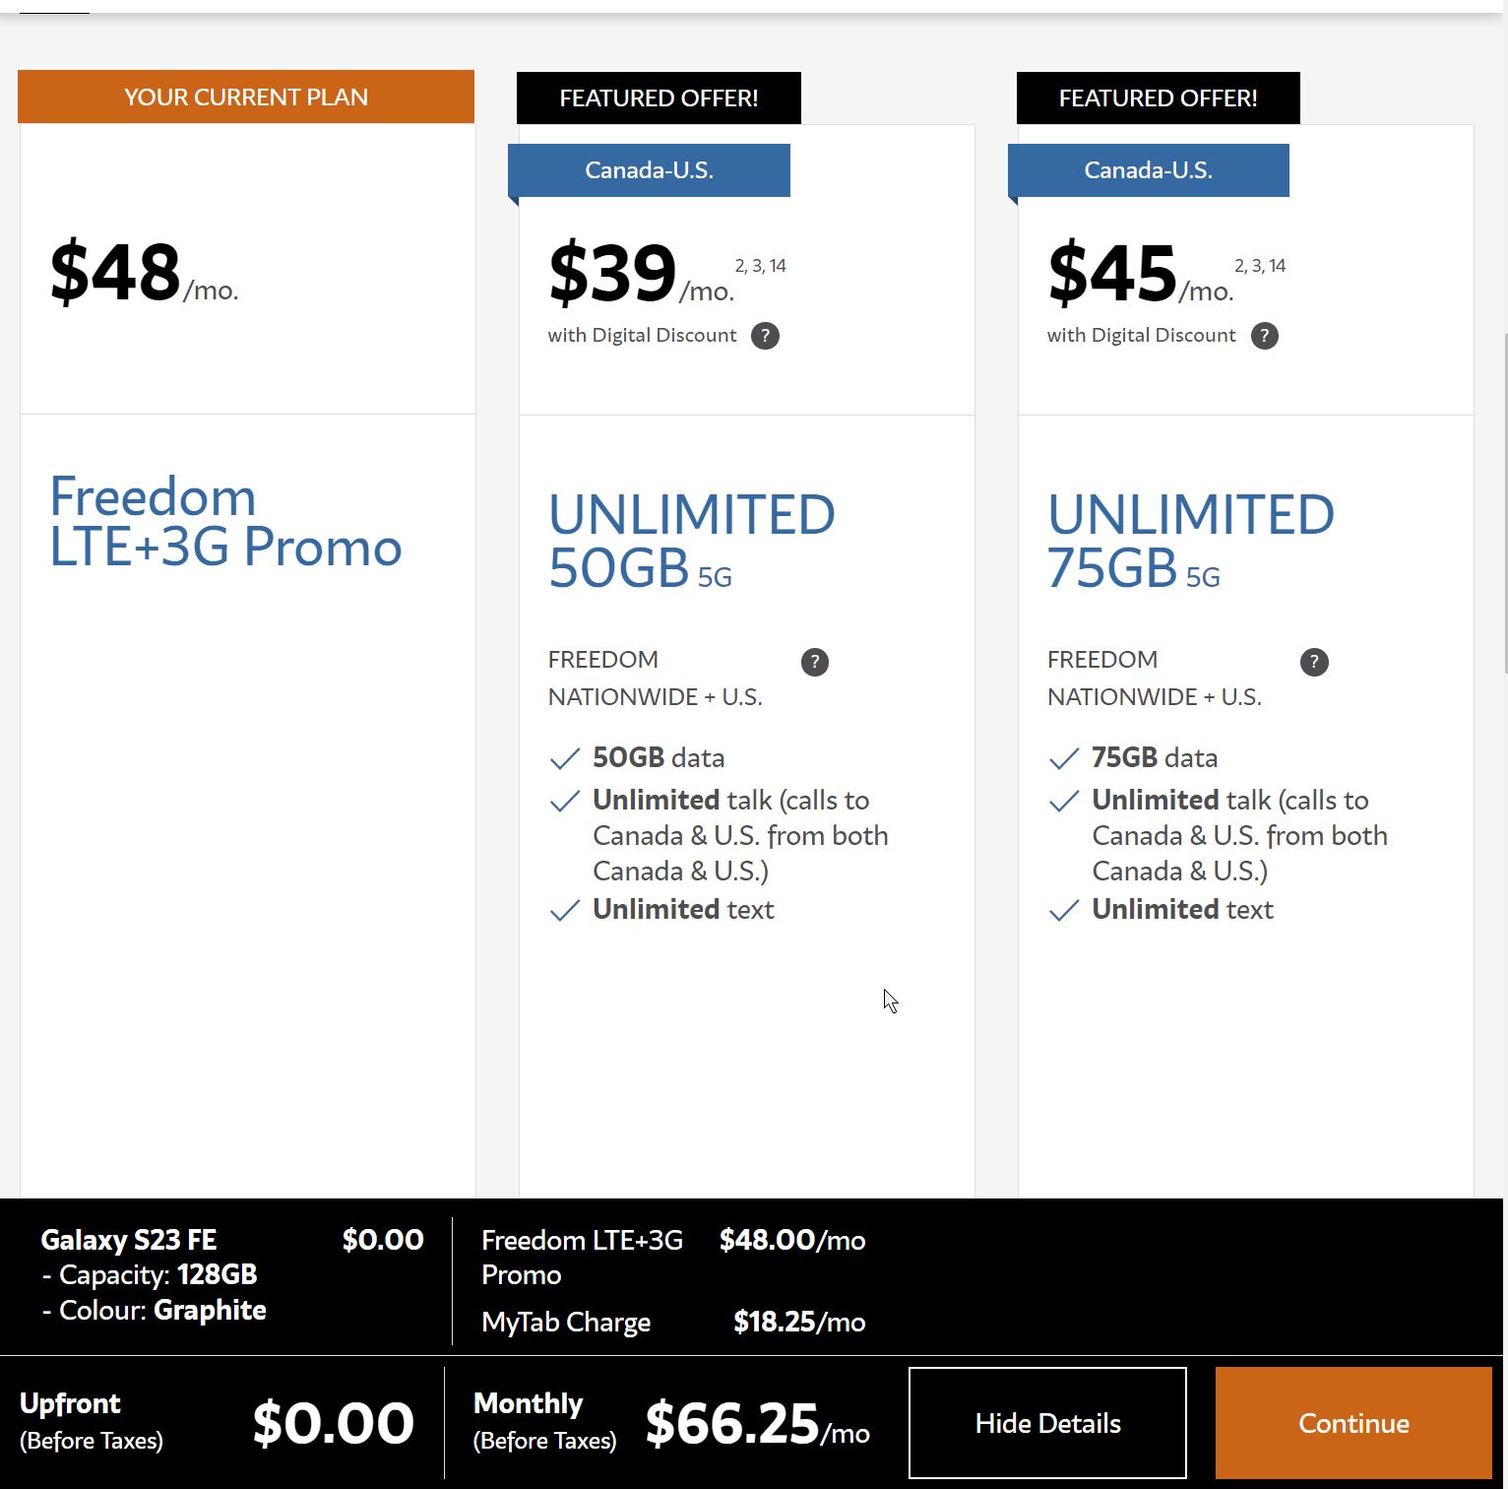Click the 50GB data checkmark item
This screenshot has width=1508, height=1489.
point(658,757)
